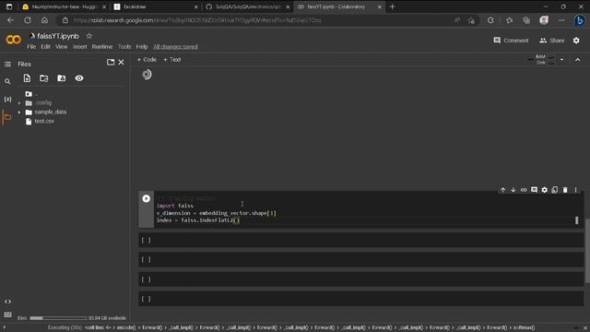This screenshot has height=332, width=590.
Task: Close the Files panel
Action: coord(121,62)
